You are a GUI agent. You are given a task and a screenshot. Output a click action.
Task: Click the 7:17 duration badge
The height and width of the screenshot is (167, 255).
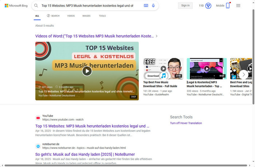134,97
